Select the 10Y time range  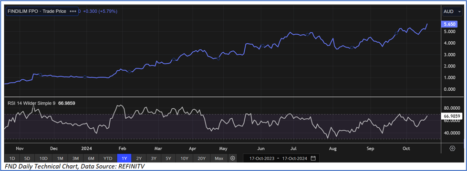pos(185,158)
